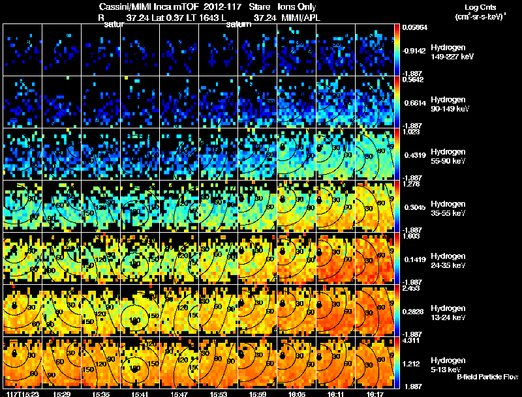Viewport: 522px width, 397px height.
Task: Click the colorbar value '0.05864'
Action: tap(415, 27)
